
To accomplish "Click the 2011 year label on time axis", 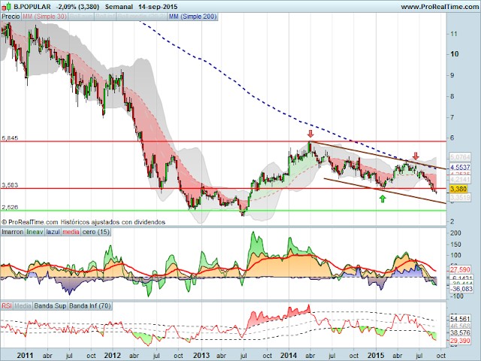I will [x=25, y=356].
